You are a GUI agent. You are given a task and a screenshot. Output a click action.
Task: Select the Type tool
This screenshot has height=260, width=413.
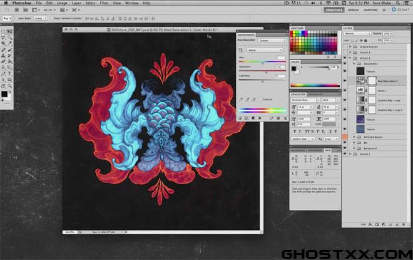(x=9, y=73)
